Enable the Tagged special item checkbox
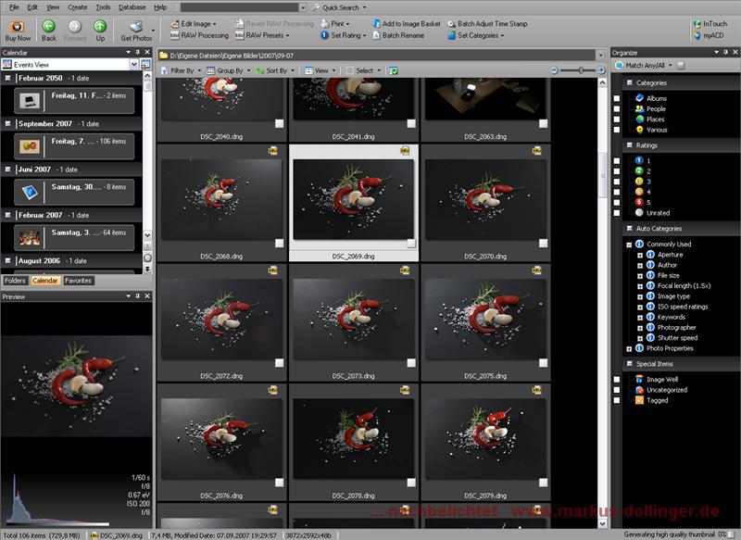Screen dimensions: 741x540 coord(617,400)
